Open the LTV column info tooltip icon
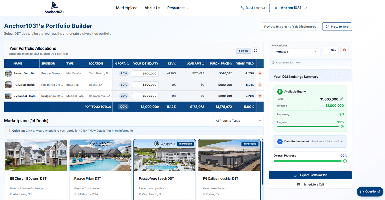385x200 pixels. (175, 64)
